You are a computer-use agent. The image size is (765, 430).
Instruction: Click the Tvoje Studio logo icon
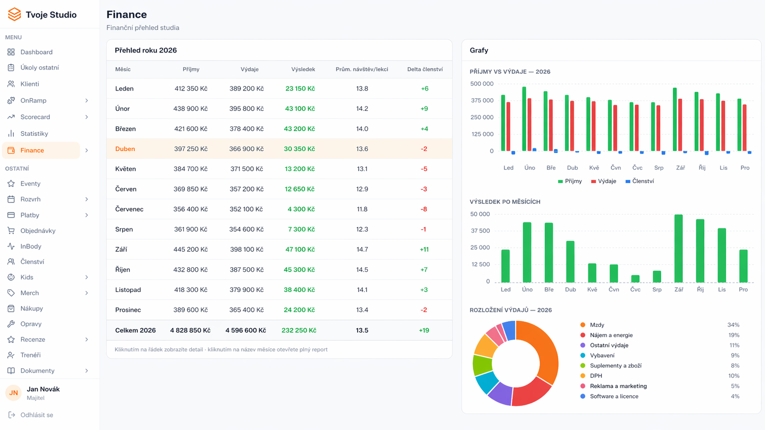pyautogui.click(x=14, y=14)
